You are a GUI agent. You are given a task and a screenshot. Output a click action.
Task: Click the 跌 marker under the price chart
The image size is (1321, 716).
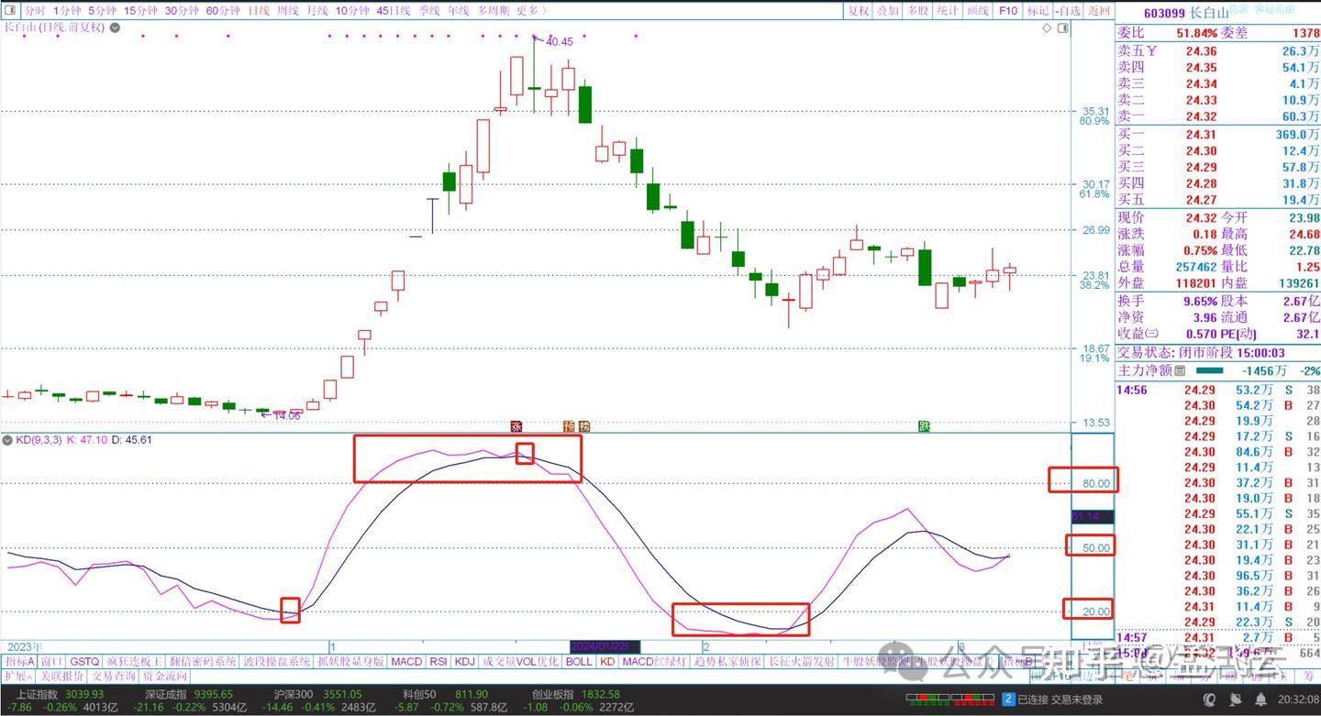925,426
